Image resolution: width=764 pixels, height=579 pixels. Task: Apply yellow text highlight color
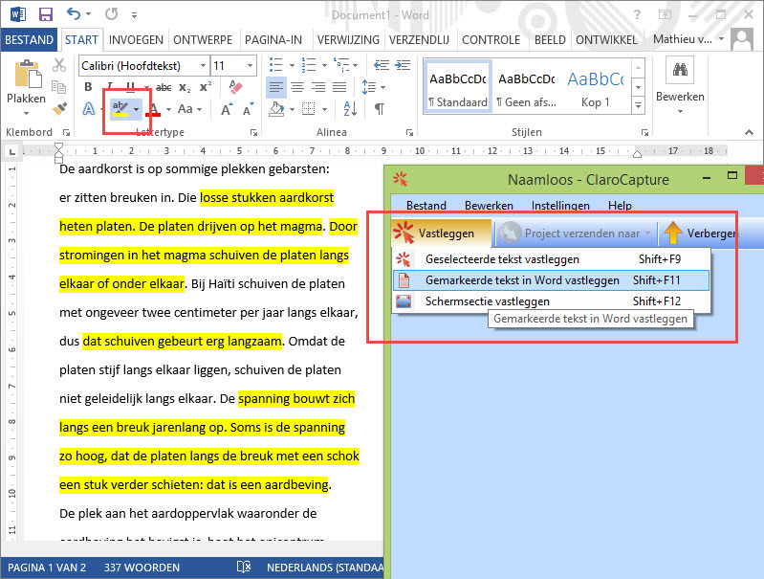click(120, 109)
